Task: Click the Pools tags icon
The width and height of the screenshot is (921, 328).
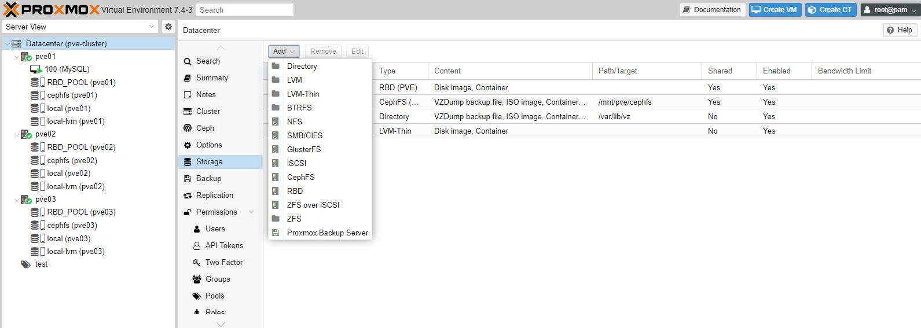Action: (197, 296)
